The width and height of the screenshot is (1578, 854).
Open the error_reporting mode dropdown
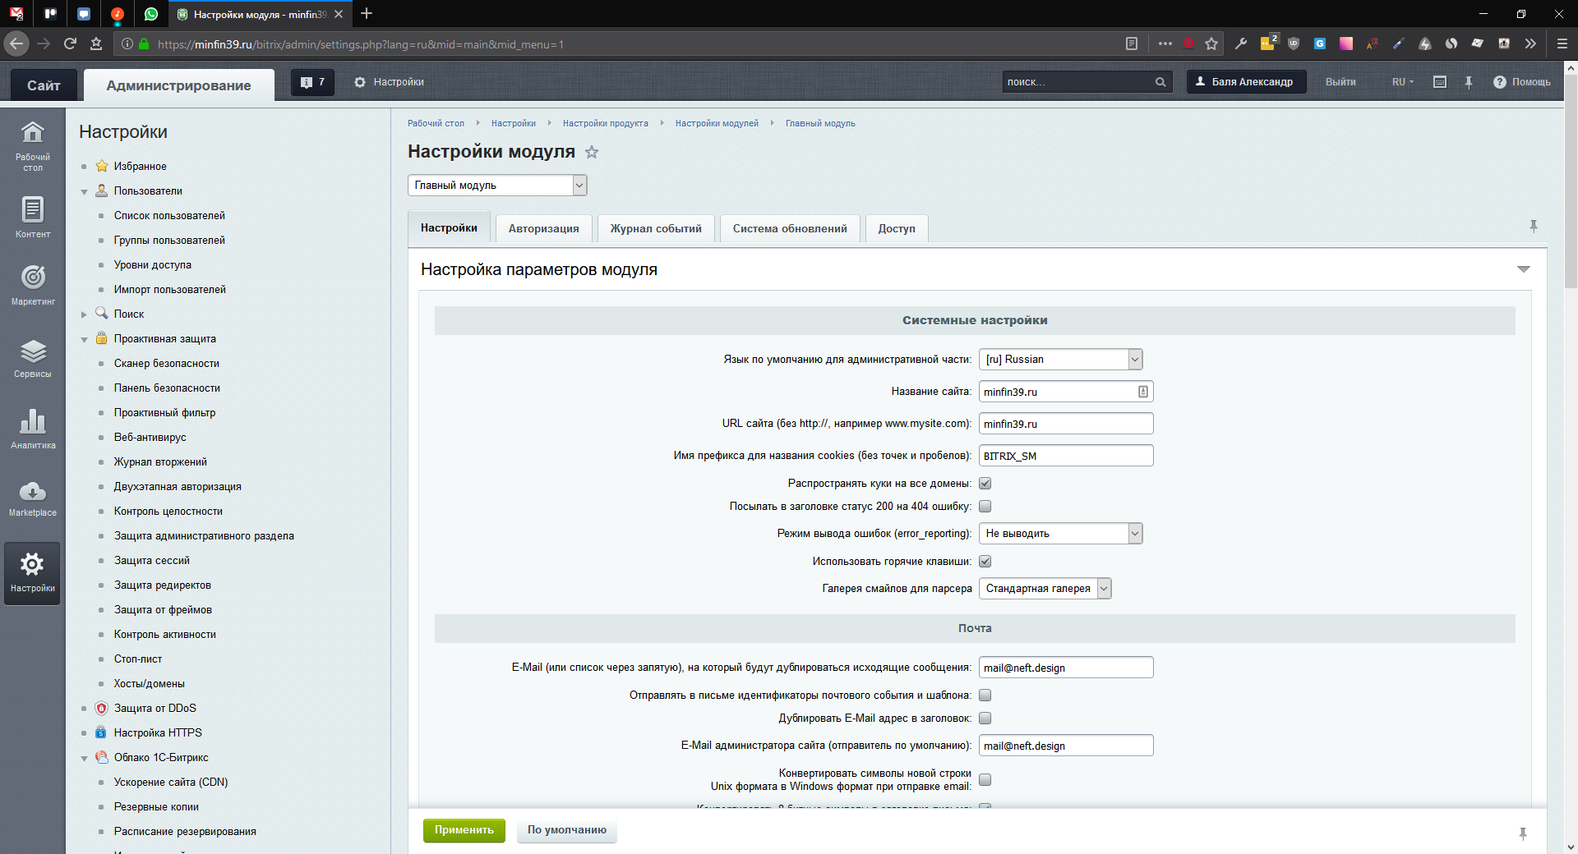tap(1060, 534)
